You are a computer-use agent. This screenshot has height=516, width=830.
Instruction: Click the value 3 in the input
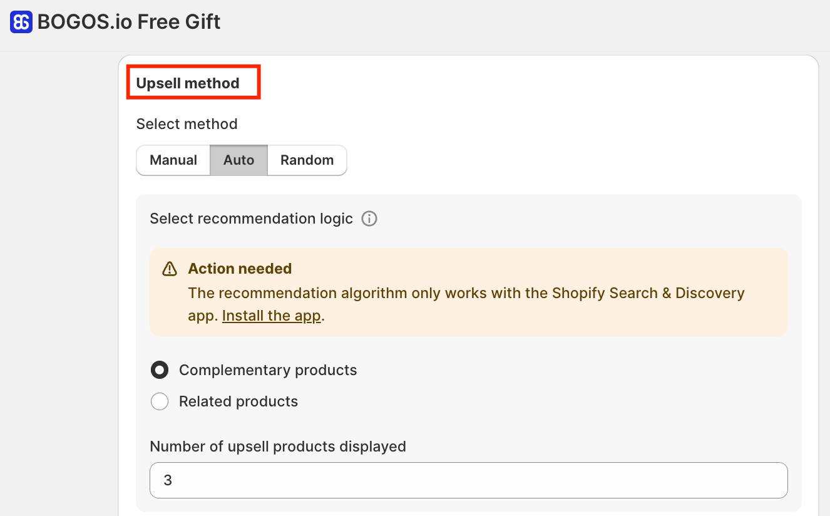pos(168,480)
